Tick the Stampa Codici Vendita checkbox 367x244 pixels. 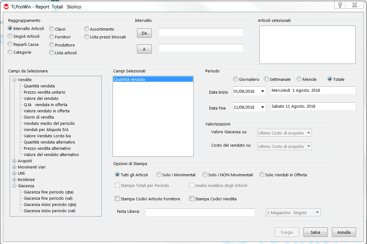tap(192, 199)
